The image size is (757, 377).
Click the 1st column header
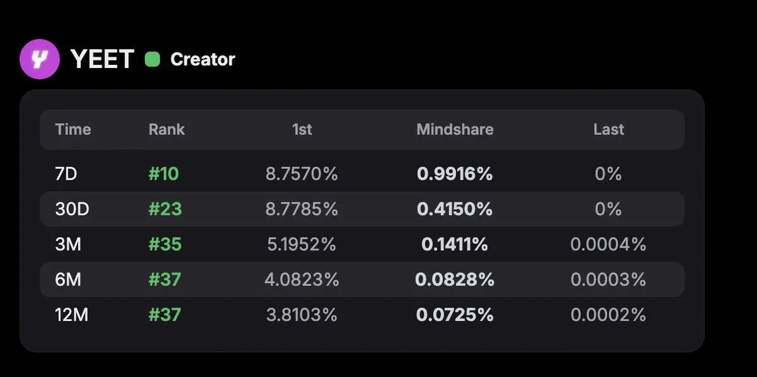(x=302, y=129)
